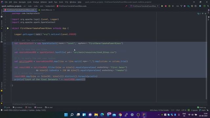Open the 2 spaces indent selector

[x=194, y=110]
